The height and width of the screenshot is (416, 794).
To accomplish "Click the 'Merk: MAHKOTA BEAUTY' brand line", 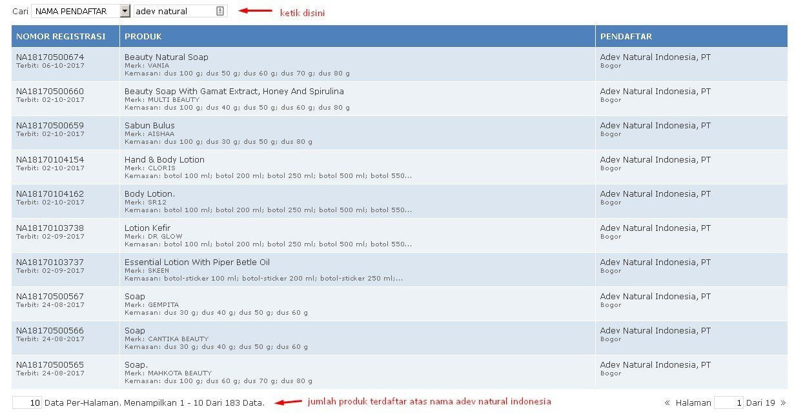I will click(168, 373).
